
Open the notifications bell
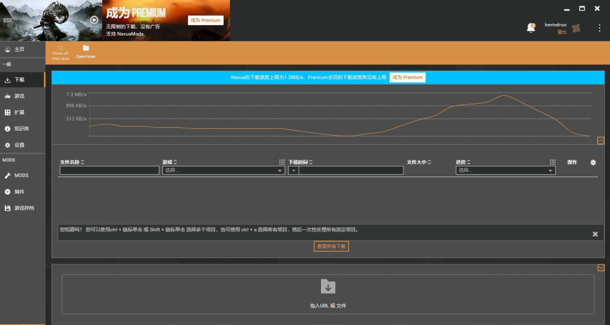point(531,28)
